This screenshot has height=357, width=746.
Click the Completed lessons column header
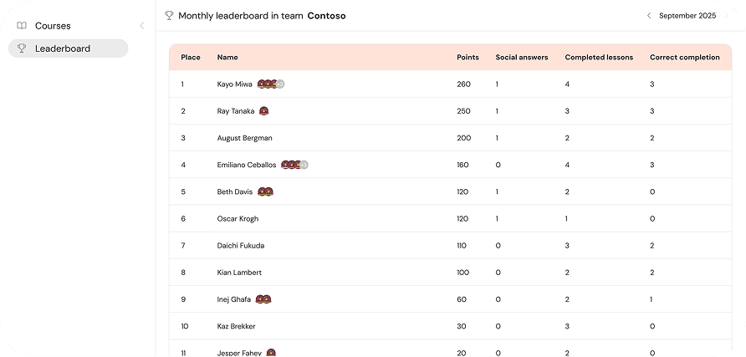coord(599,58)
